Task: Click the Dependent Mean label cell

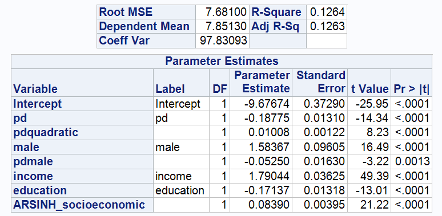Action: pos(146,26)
